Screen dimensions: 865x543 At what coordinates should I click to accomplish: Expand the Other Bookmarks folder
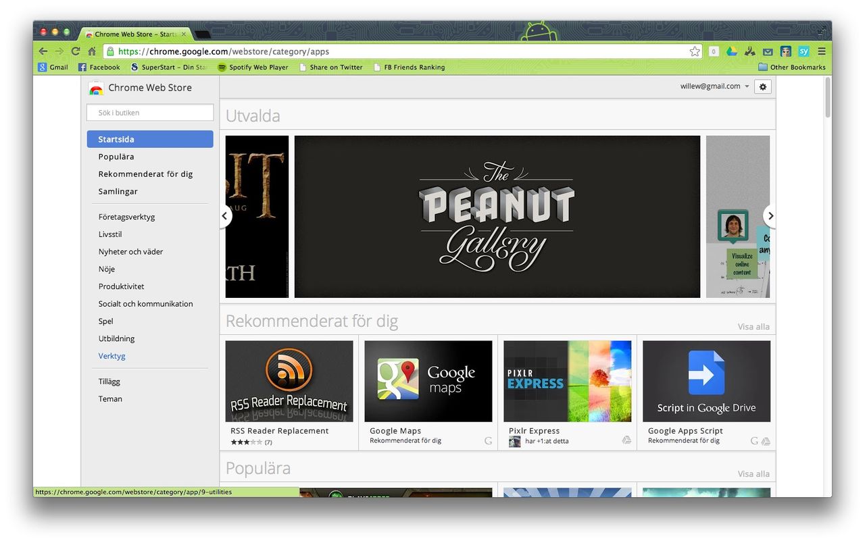click(x=792, y=67)
